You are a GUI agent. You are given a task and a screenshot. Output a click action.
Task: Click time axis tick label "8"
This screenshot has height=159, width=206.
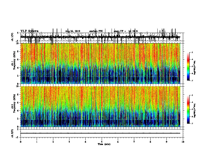150,142
